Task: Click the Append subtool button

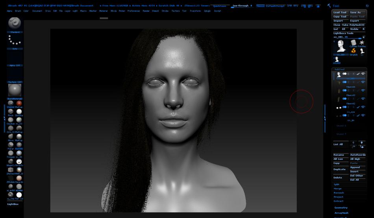Action: coord(357,167)
